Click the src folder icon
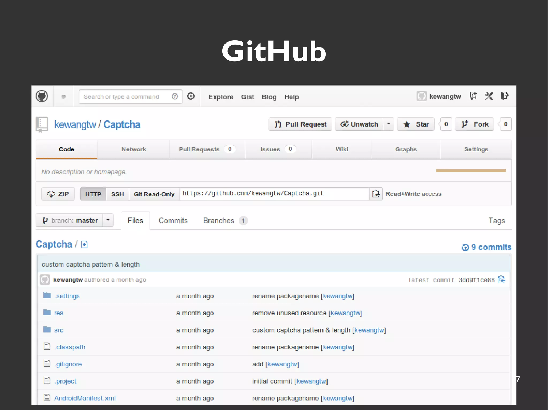Screen dimensions: 548x410 tap(47, 330)
